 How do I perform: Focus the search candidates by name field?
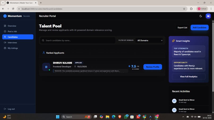tap(78, 41)
